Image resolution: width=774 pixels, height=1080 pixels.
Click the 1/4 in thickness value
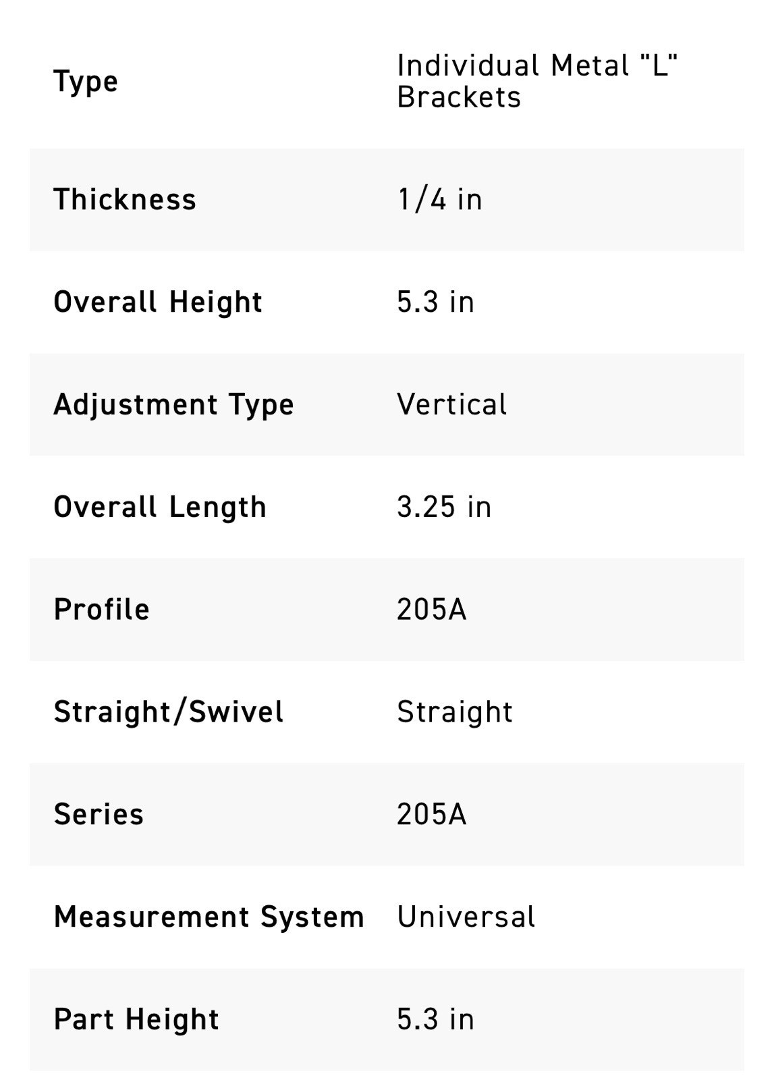pyautogui.click(x=439, y=200)
